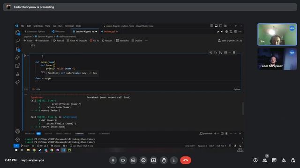Viewport: 300px width, 168px height.
Task: Open the Edit menu
Action: [x=29, y=26]
